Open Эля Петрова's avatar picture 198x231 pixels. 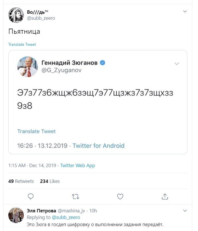pos(16,215)
